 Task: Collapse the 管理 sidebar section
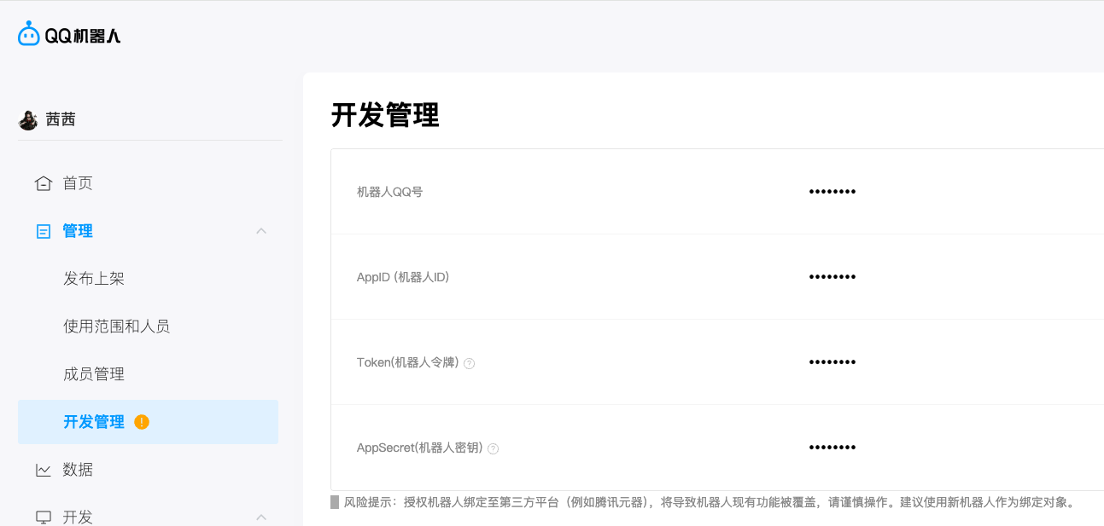tap(261, 230)
